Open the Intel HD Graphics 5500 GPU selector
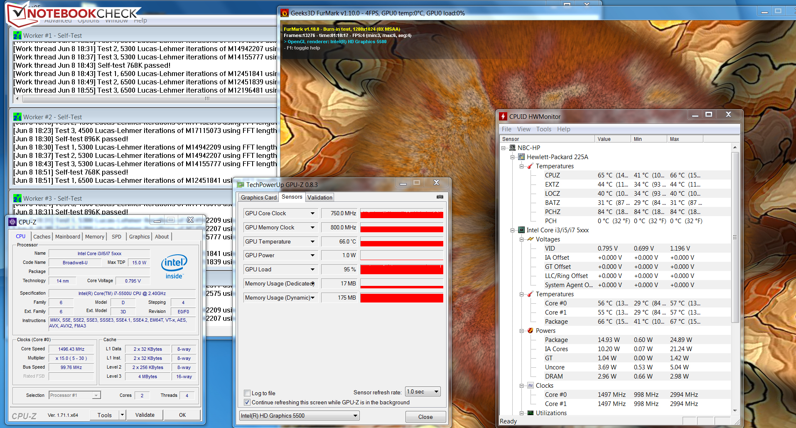 [299, 416]
